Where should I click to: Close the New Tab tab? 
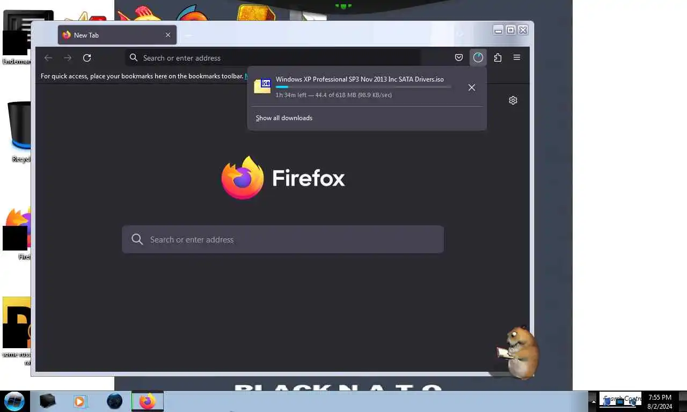pyautogui.click(x=168, y=35)
